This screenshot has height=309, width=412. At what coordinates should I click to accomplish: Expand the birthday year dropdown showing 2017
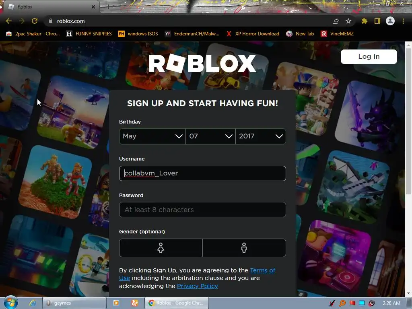[261, 136]
